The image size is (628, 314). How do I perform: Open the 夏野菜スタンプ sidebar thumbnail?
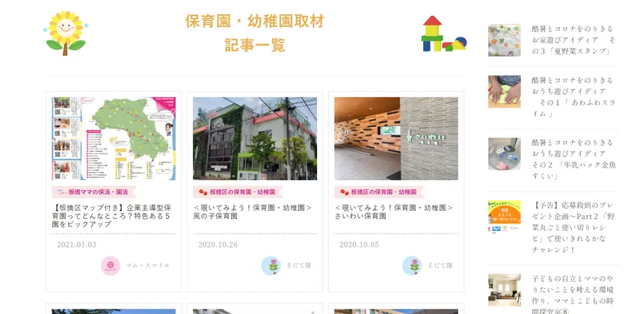504,40
